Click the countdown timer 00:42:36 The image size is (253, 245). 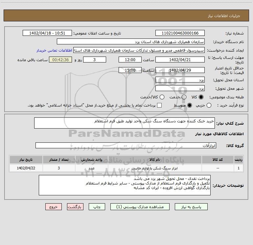pos(60,60)
